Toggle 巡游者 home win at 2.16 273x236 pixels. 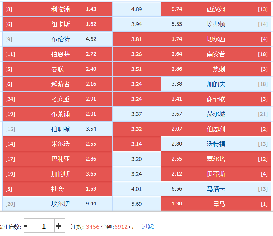coord(57,84)
